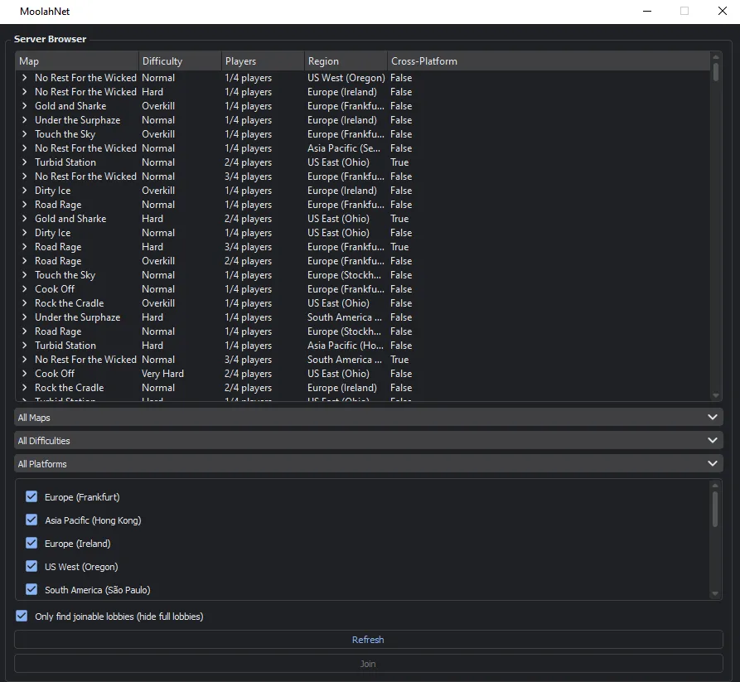Viewport: 740px width, 682px height.
Task: Click the server list scrollbar thumb
Action: coord(716,72)
